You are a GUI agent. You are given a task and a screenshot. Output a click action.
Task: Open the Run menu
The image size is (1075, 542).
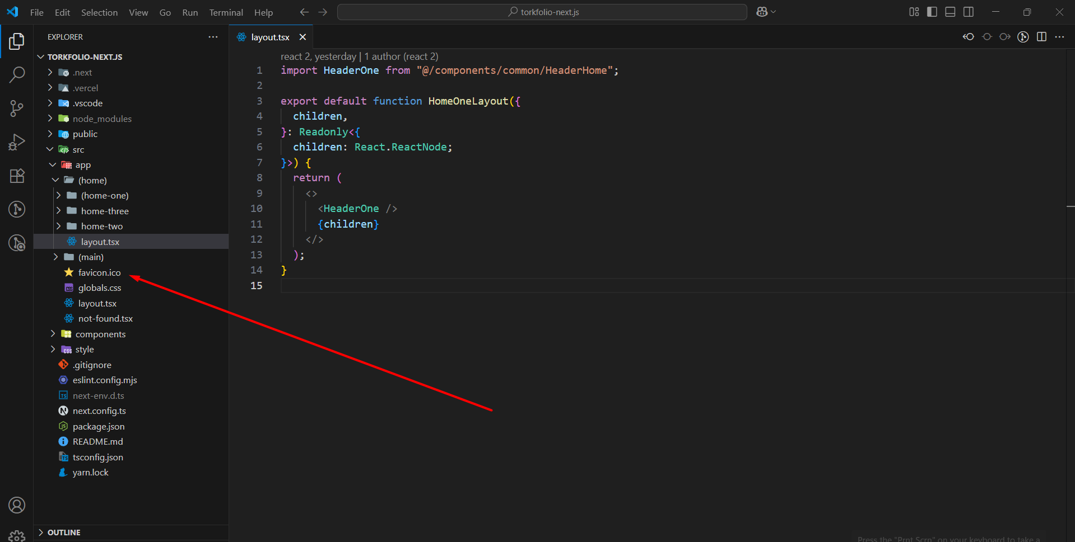(x=190, y=12)
